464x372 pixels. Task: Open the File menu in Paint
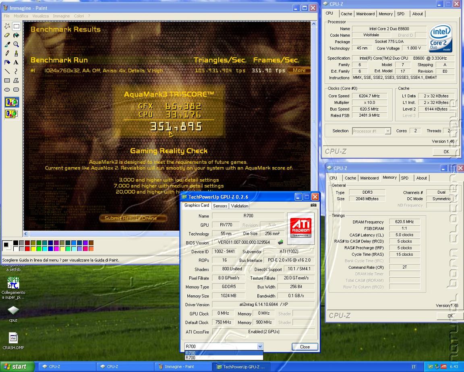click(6, 16)
